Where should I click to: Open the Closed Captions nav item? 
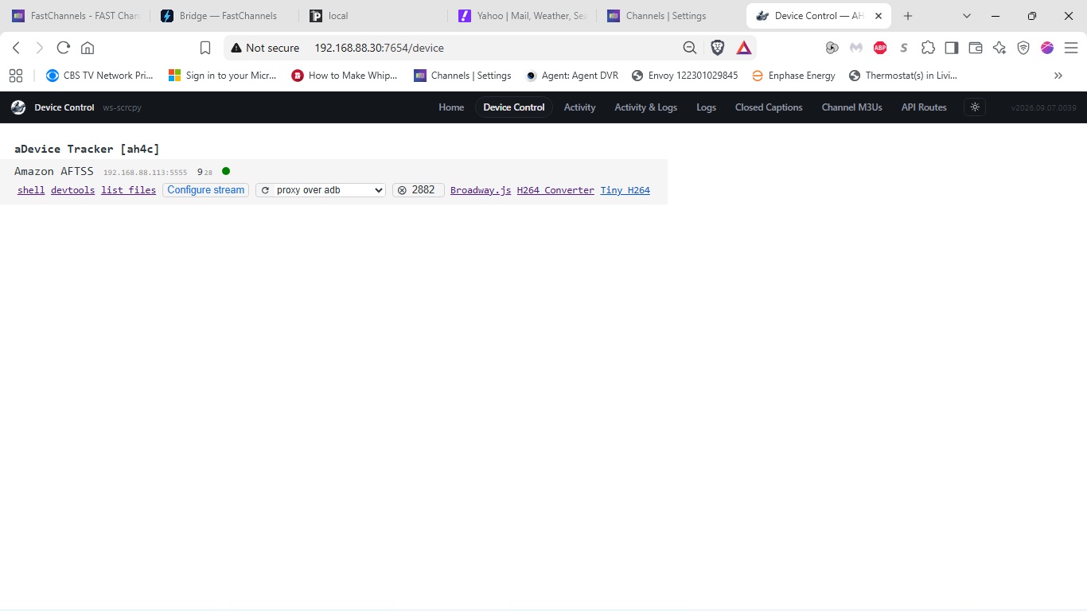pyautogui.click(x=769, y=107)
